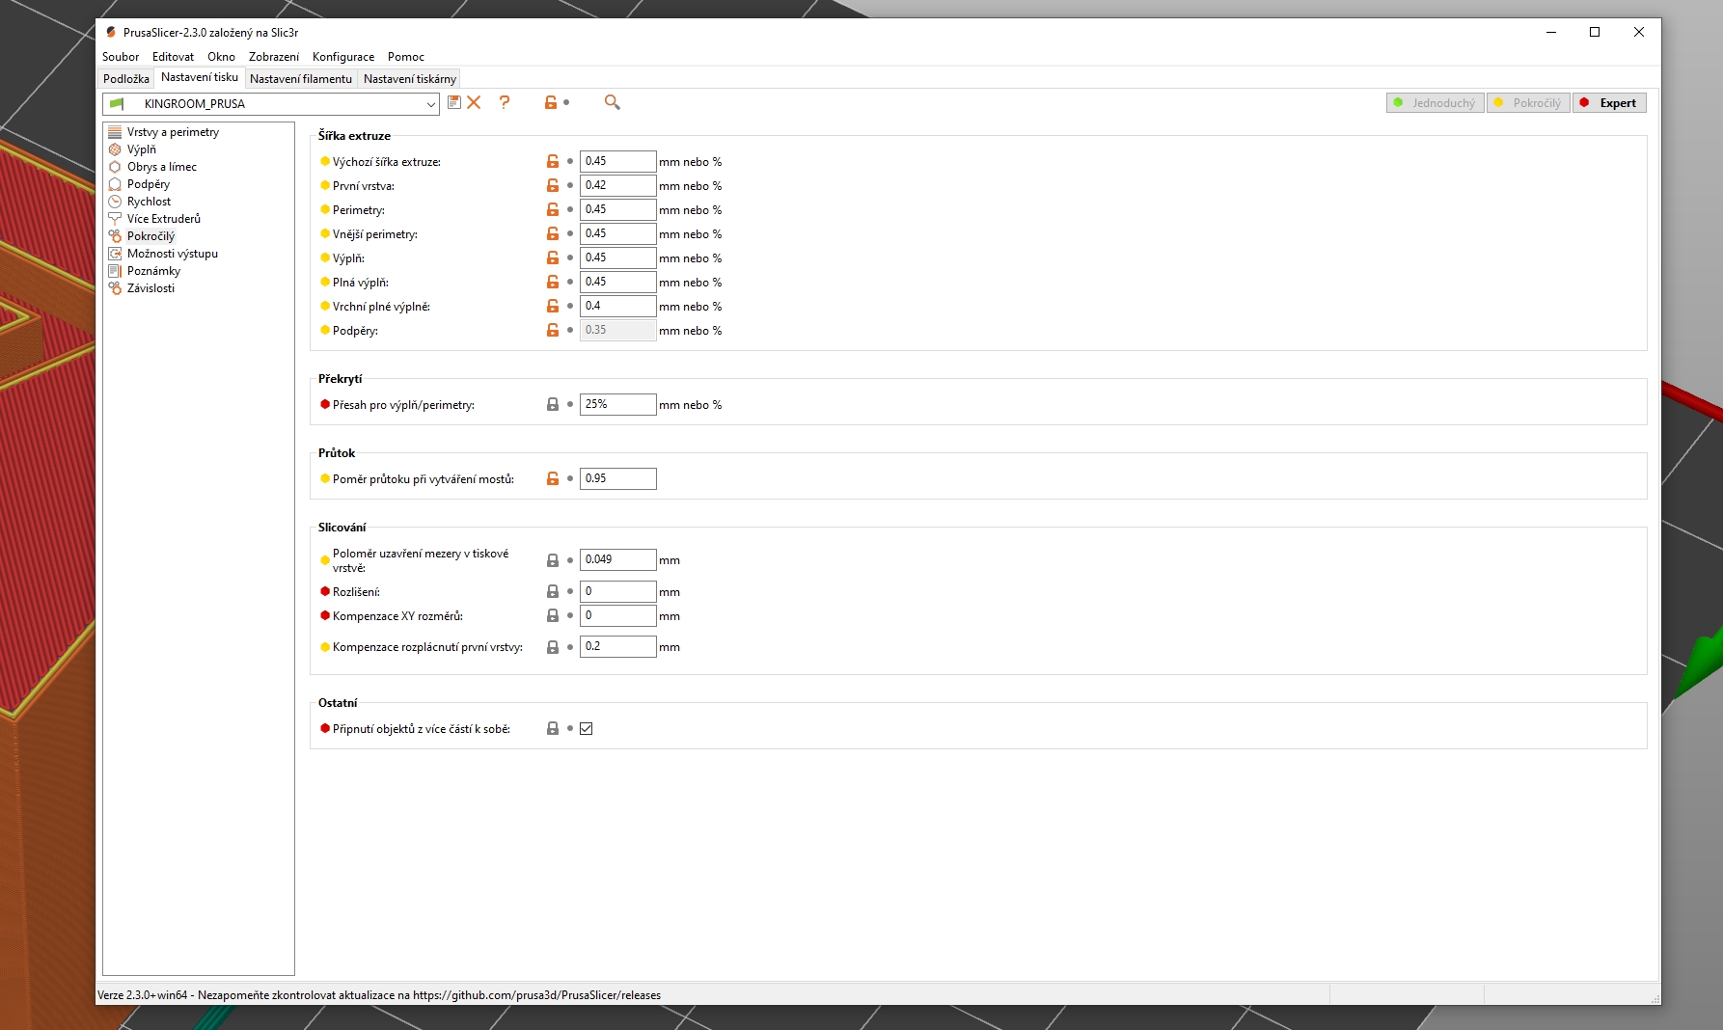Open the Konfigurace menu
This screenshot has width=1723, height=1030.
point(342,57)
